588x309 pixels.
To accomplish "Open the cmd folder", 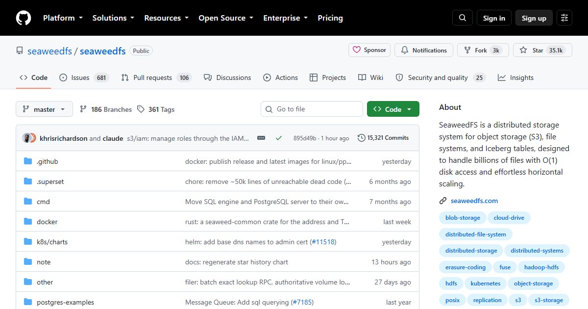I will (43, 202).
